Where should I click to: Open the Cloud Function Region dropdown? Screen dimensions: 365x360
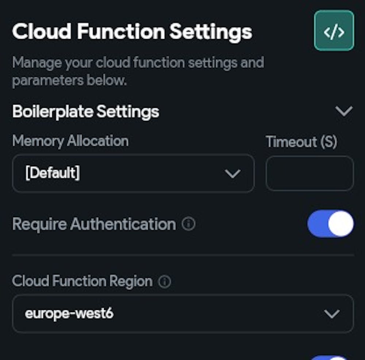[182, 314]
